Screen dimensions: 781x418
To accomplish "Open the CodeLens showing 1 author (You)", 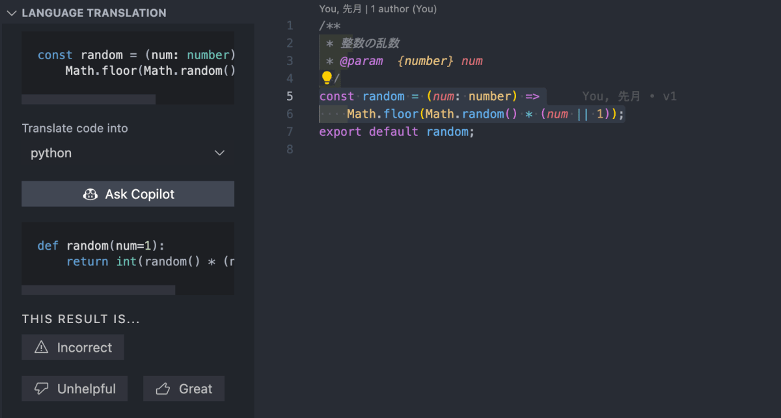I will 377,9.
